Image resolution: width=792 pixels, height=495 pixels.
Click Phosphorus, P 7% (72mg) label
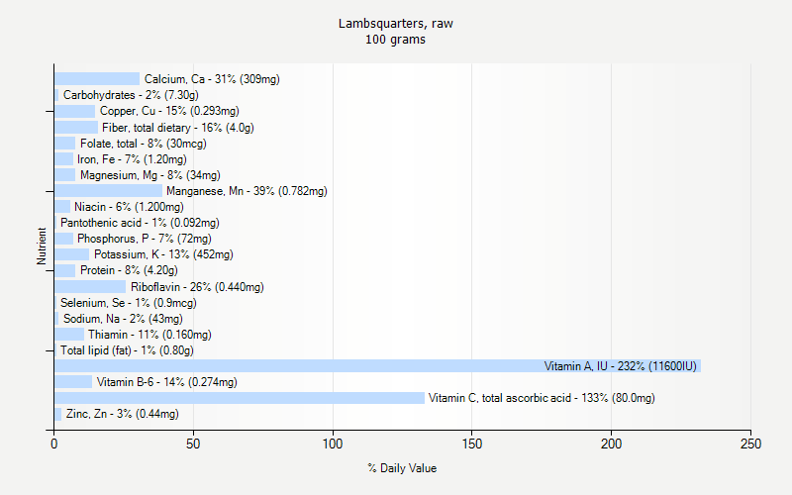pos(144,239)
